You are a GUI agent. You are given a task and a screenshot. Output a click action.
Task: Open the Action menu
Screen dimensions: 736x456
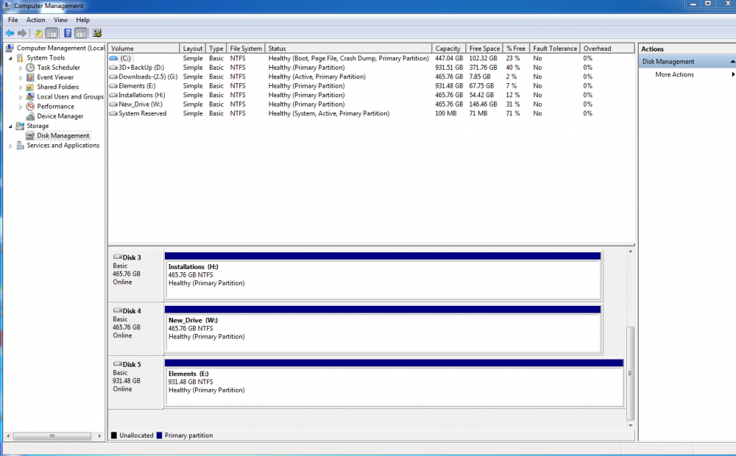35,20
